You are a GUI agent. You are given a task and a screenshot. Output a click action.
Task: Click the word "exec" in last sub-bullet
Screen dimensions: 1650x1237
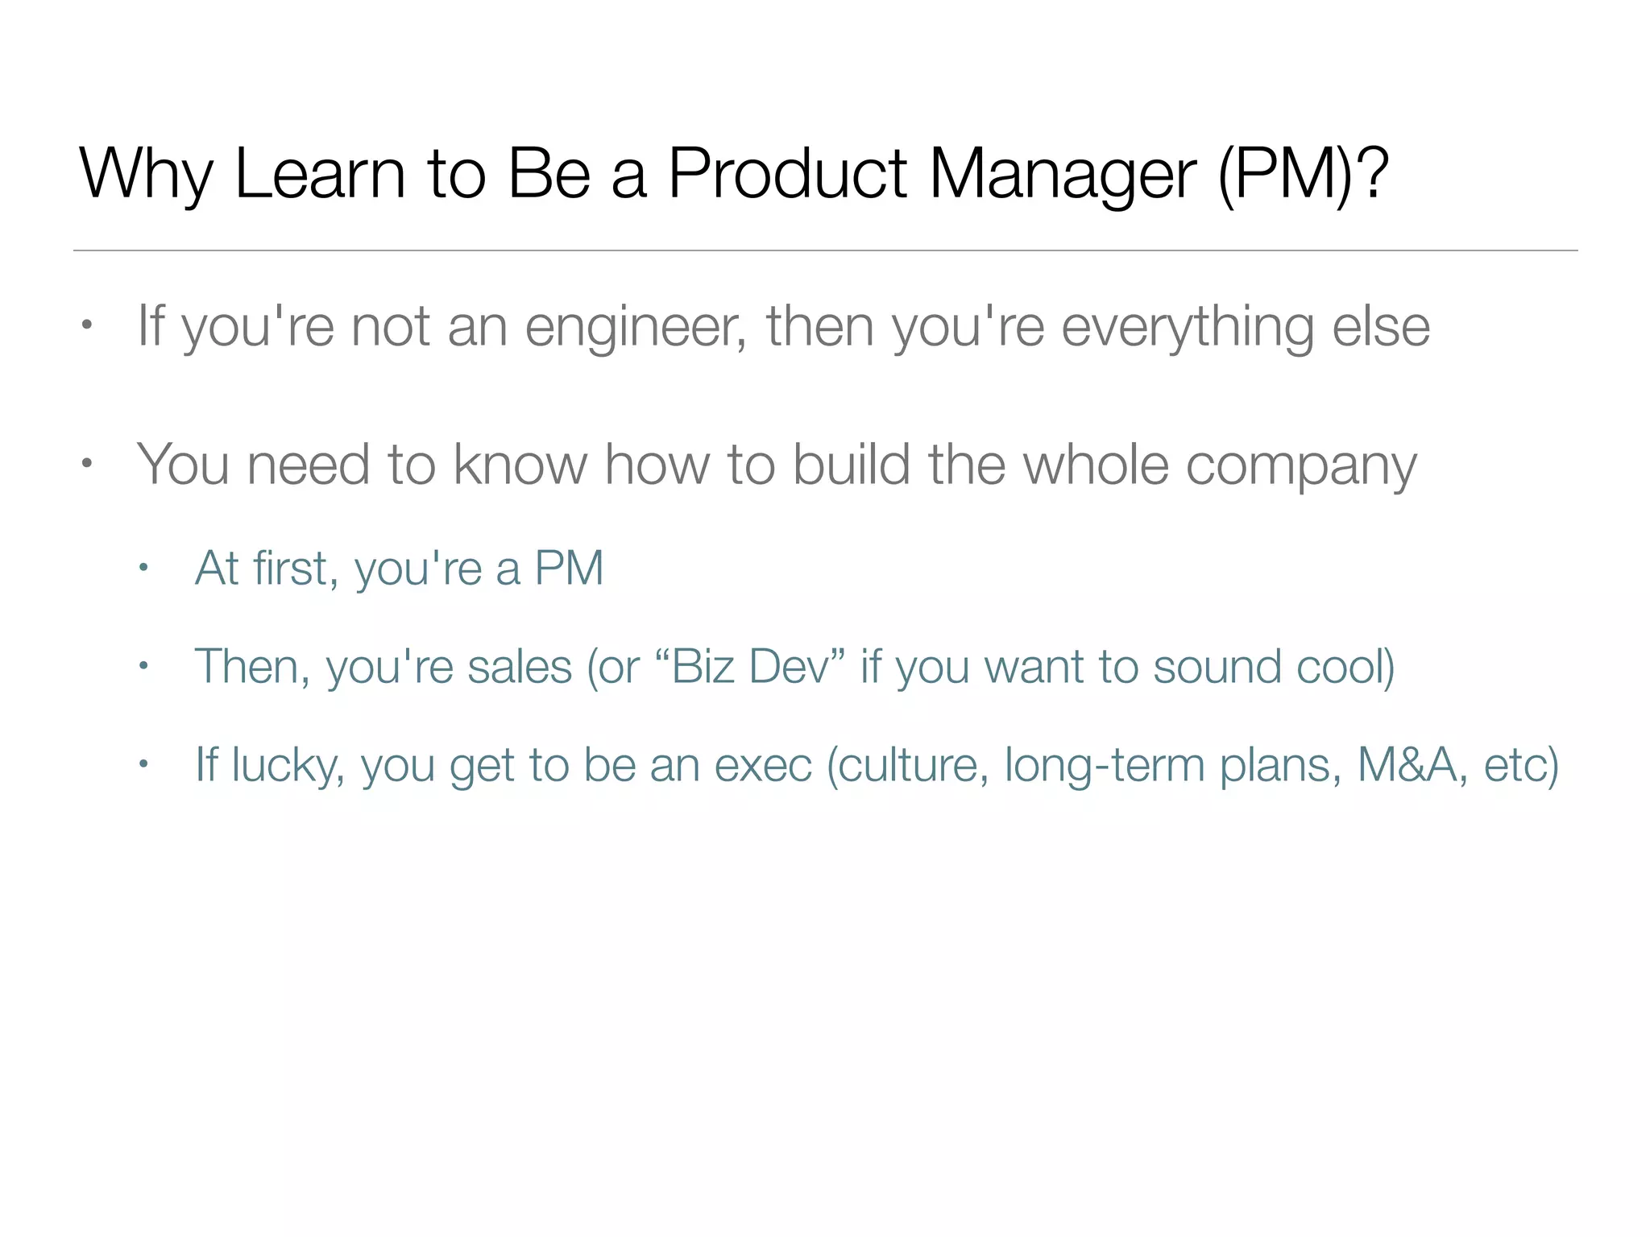(x=763, y=764)
